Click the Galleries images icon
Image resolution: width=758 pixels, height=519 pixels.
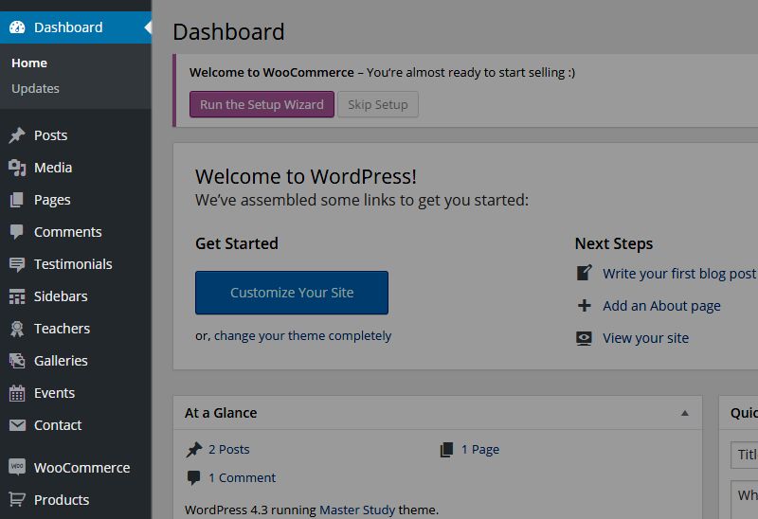click(17, 361)
